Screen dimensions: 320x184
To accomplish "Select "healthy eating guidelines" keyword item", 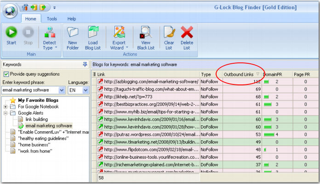I will [x=43, y=138].
